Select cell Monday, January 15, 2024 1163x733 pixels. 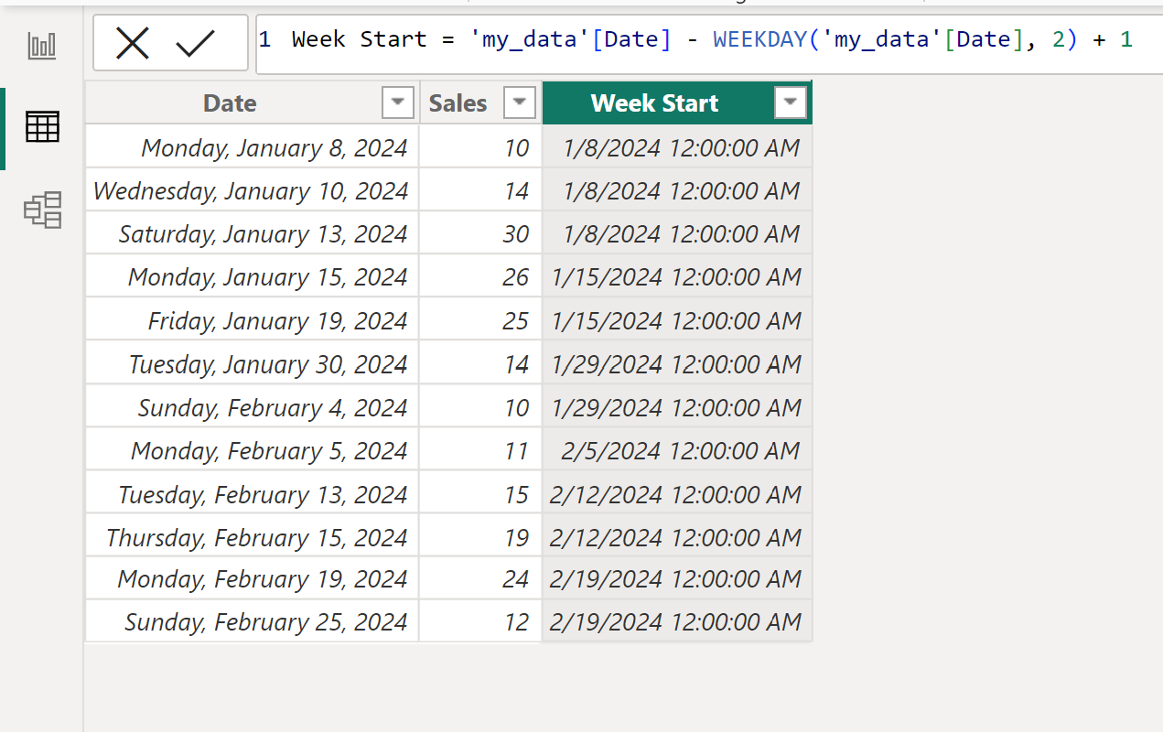(x=252, y=276)
